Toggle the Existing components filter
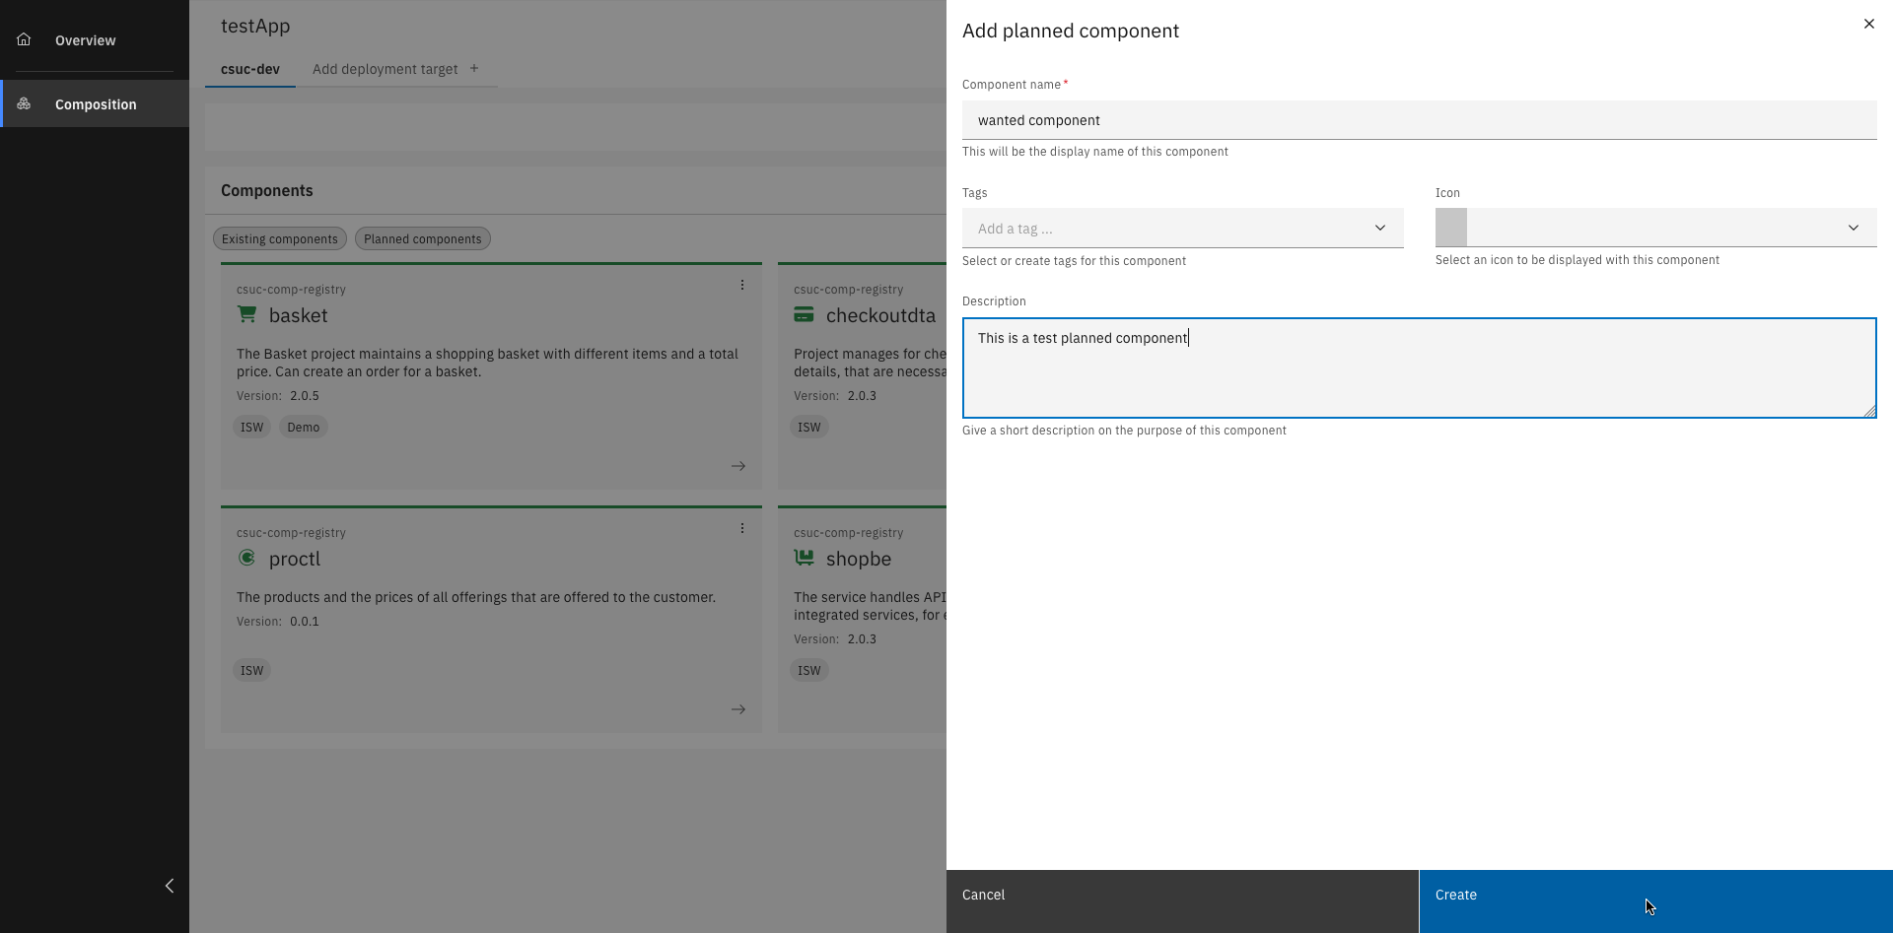Image resolution: width=1893 pixels, height=933 pixels. tap(279, 238)
